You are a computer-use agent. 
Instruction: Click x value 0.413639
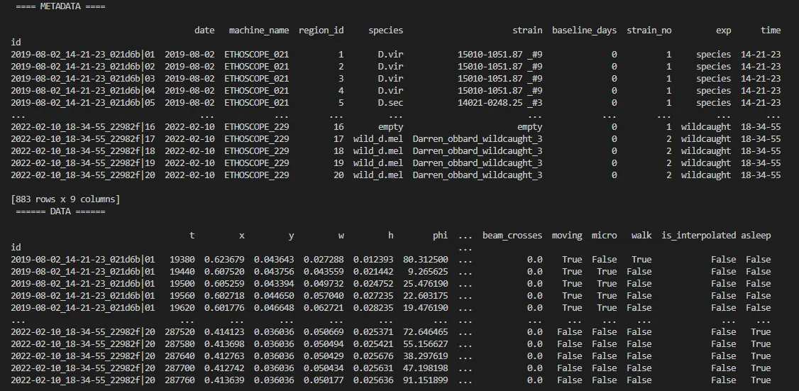(x=224, y=380)
